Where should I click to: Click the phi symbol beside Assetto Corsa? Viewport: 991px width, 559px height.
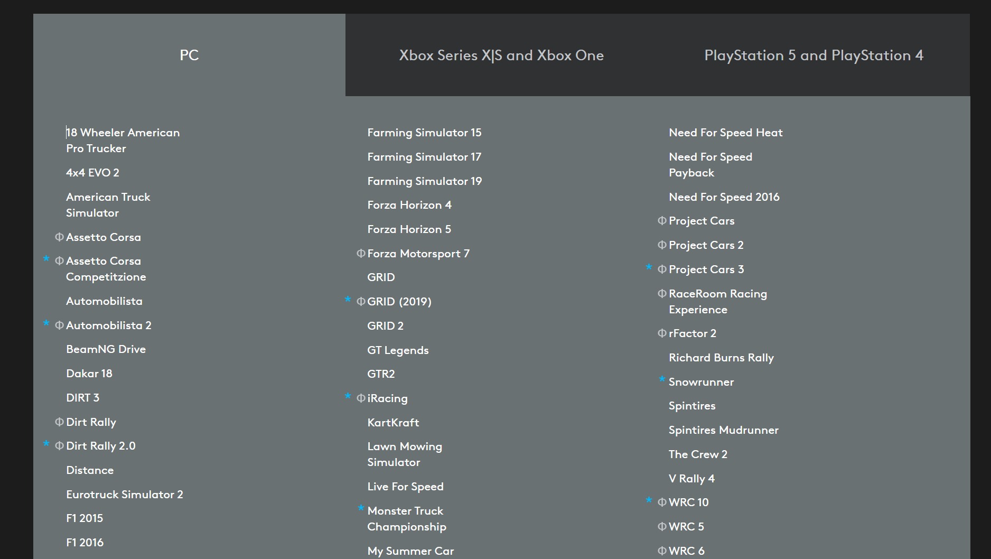pyautogui.click(x=59, y=237)
